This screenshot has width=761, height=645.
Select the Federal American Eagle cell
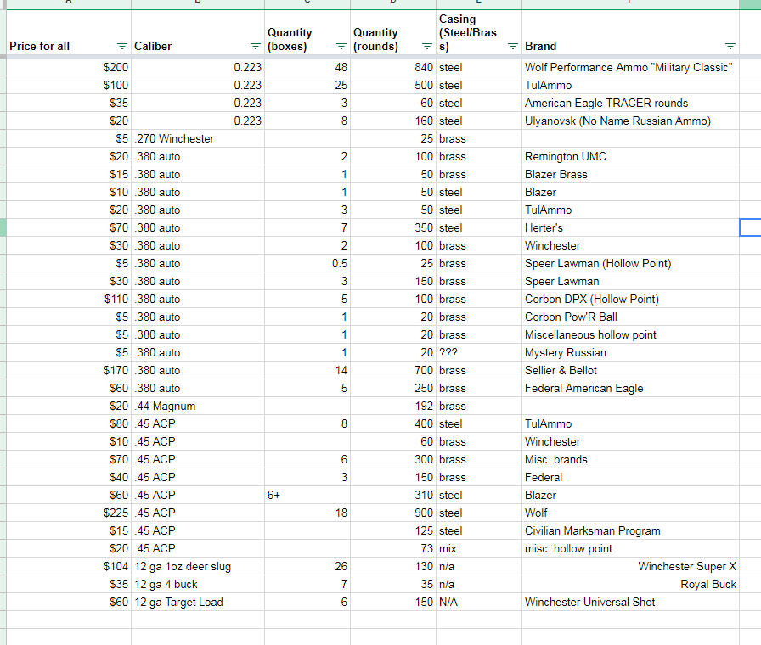coord(630,388)
